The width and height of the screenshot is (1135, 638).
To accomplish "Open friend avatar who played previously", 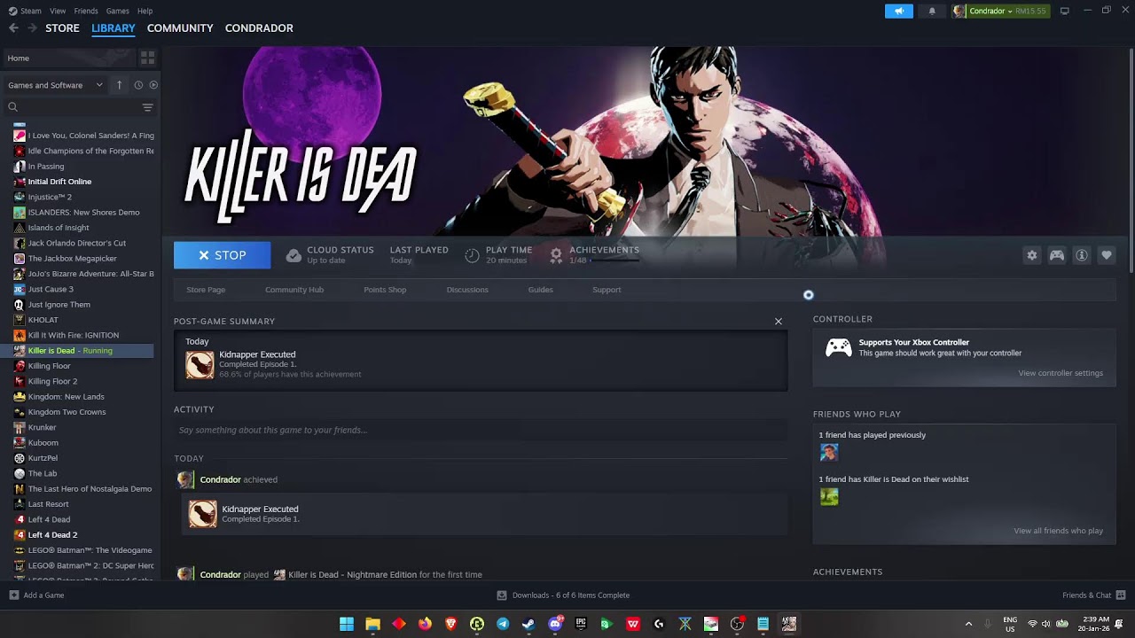I will (x=829, y=453).
